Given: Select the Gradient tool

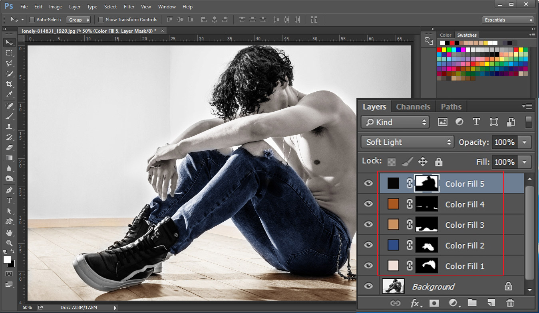Looking at the screenshot, I should pos(9,158).
